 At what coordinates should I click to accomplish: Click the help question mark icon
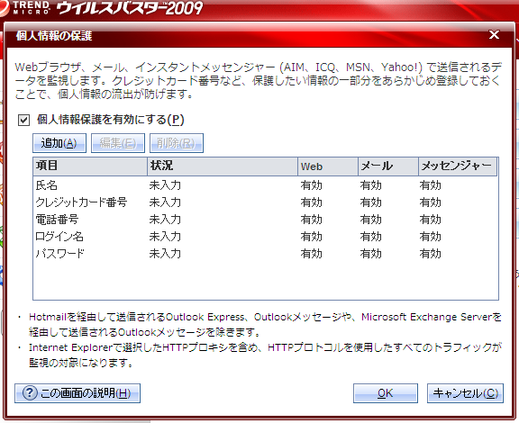30,393
